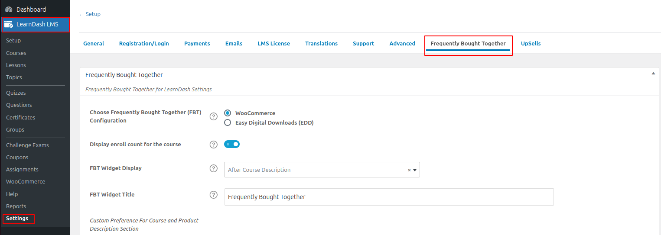Click help icon beside FBT Widget Title

click(x=213, y=195)
